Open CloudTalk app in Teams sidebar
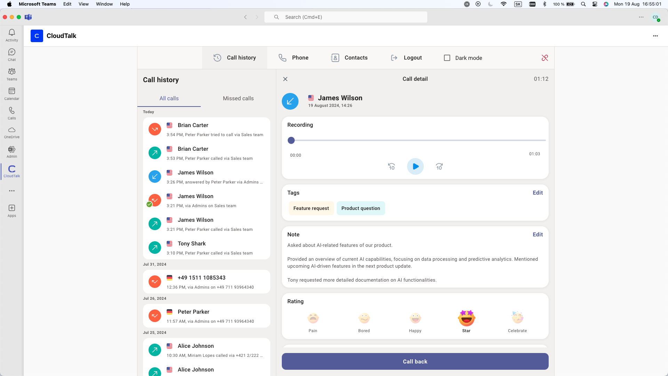Viewport: 668px width, 376px height. pos(12,171)
